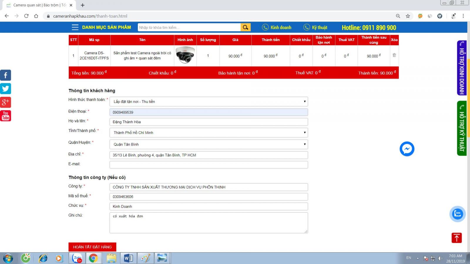Open the Google Plus share icon

[6, 102]
